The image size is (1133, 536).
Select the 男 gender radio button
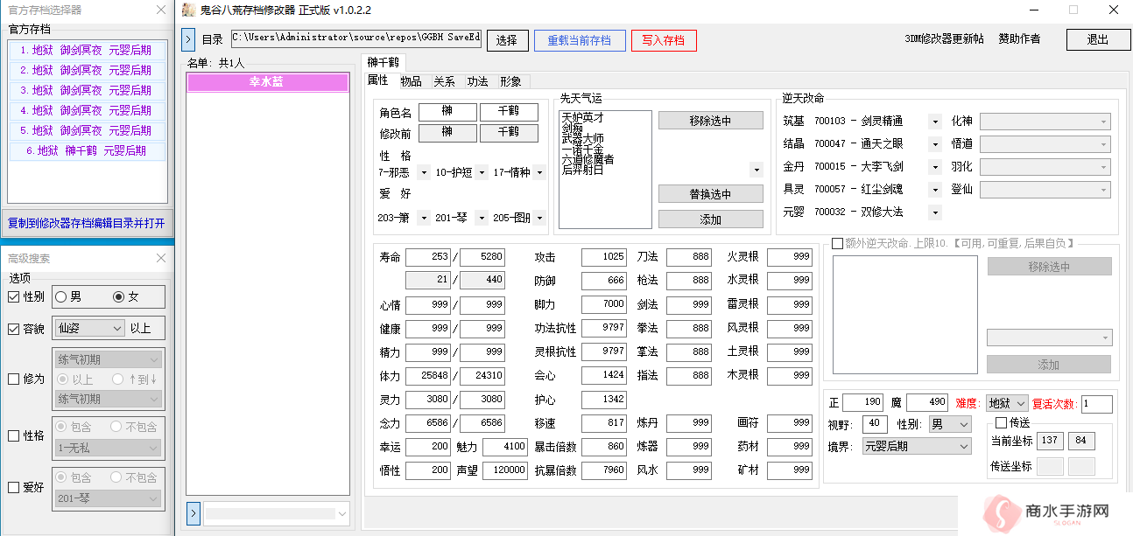pos(61,297)
